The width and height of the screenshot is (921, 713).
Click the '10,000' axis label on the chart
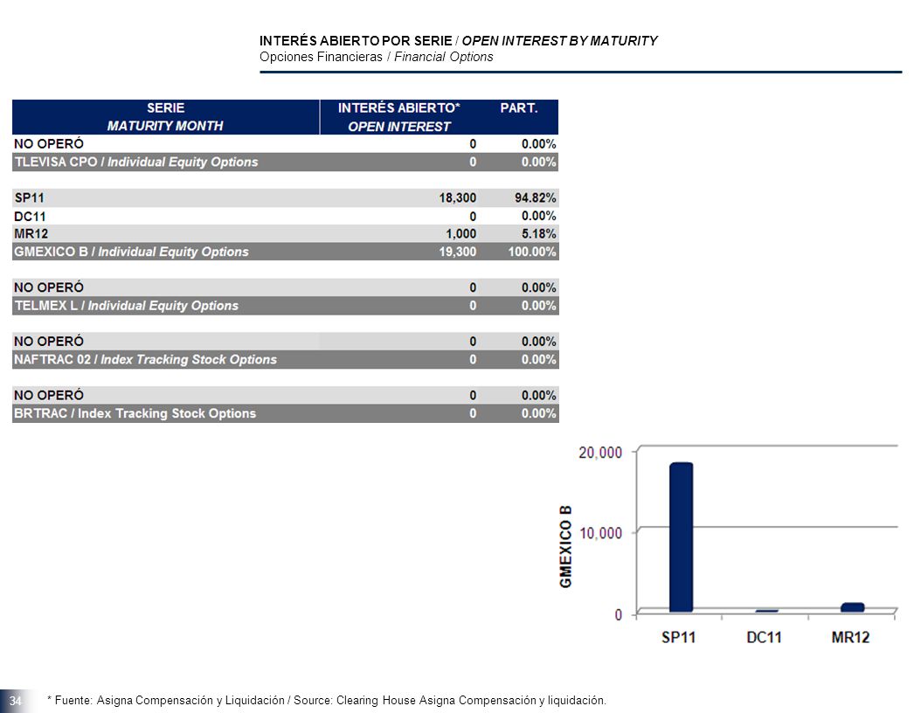(x=600, y=533)
